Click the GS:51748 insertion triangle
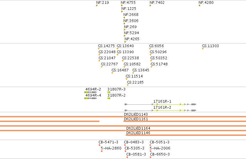The width and height of the screenshot is (246, 159). click(x=151, y=67)
